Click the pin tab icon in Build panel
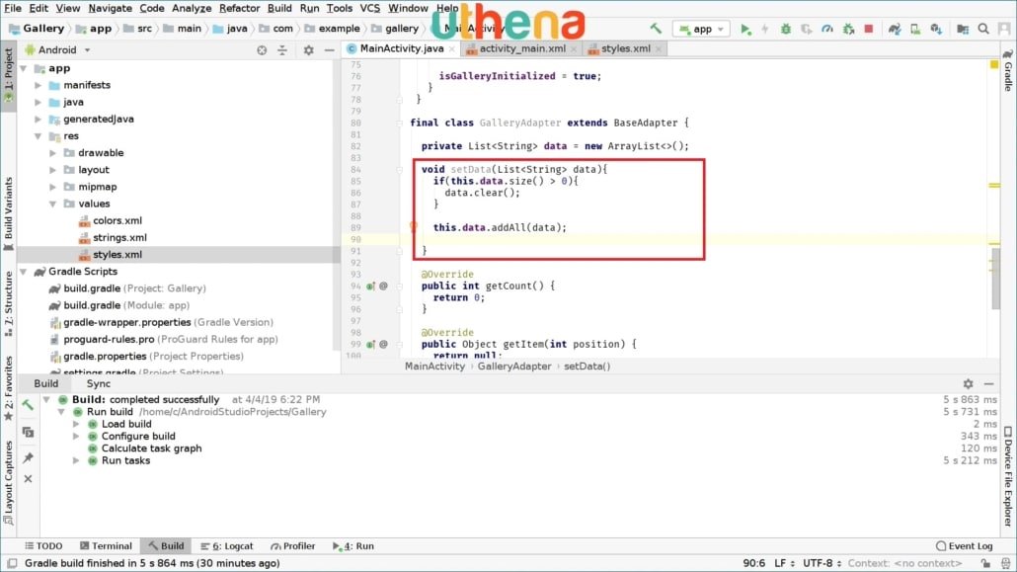Screen dimensions: 1017x572 (x=28, y=457)
